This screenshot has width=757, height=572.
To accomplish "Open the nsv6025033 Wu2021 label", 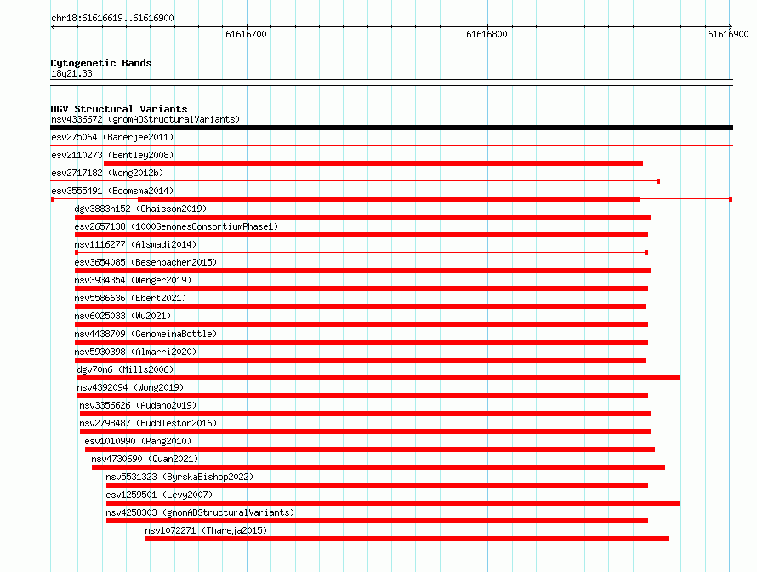I will click(122, 316).
